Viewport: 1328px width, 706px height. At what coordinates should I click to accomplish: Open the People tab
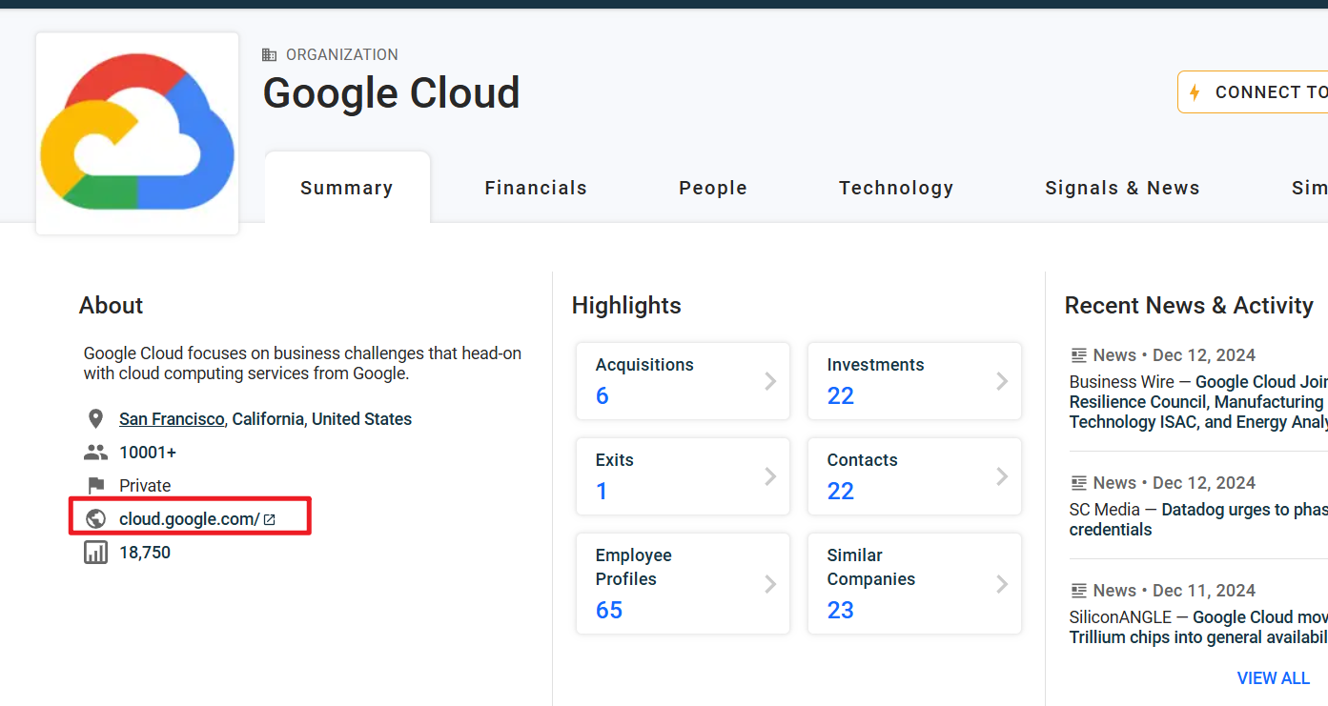click(x=713, y=188)
